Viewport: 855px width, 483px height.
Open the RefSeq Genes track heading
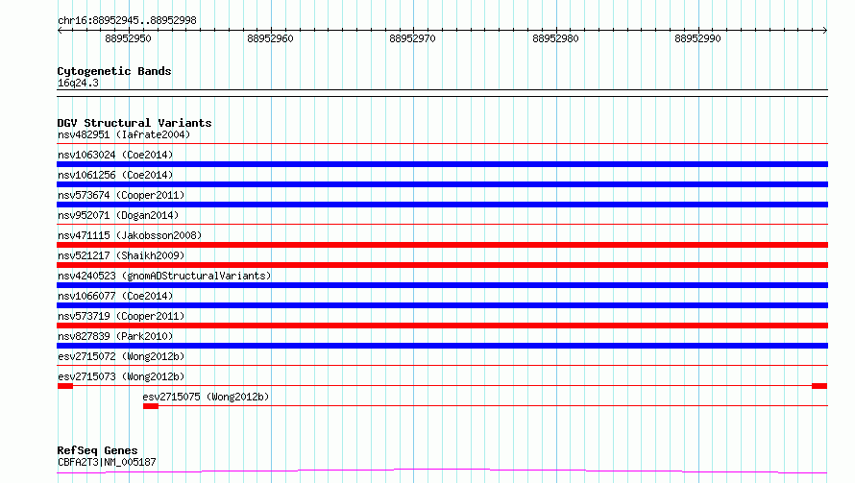coord(97,450)
